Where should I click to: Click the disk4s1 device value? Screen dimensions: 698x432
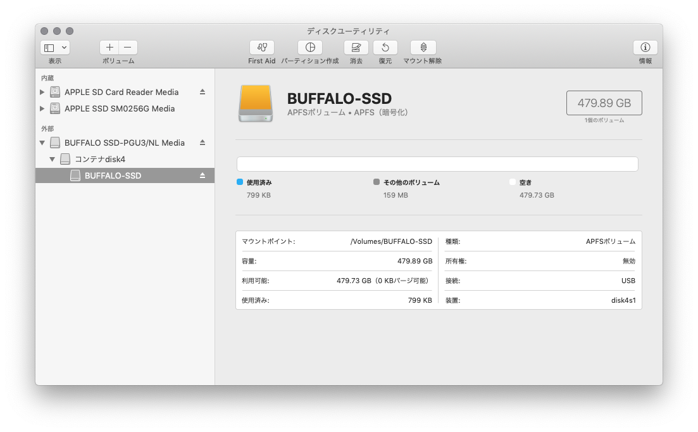point(623,300)
